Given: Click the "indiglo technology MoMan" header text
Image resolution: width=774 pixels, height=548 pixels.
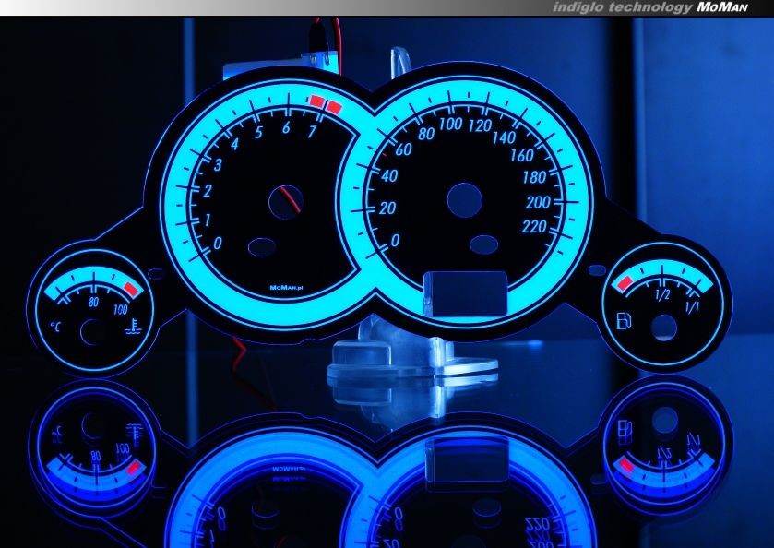Looking at the screenshot, I should pyautogui.click(x=650, y=7).
